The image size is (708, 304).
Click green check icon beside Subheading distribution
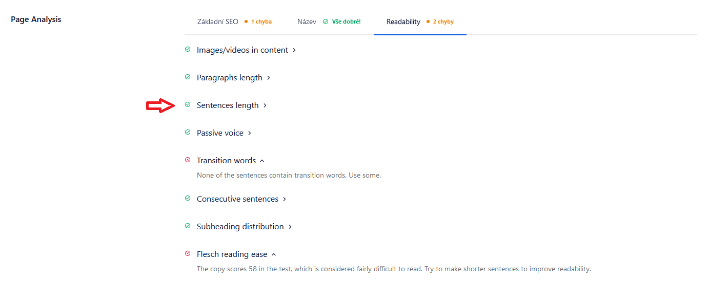click(x=187, y=226)
